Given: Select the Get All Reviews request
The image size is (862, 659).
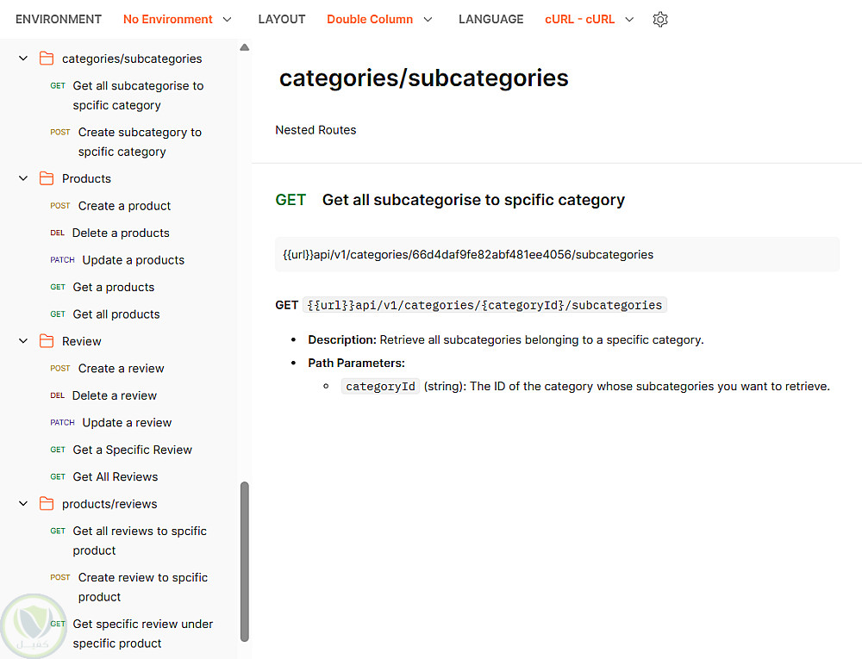Looking at the screenshot, I should tap(116, 476).
